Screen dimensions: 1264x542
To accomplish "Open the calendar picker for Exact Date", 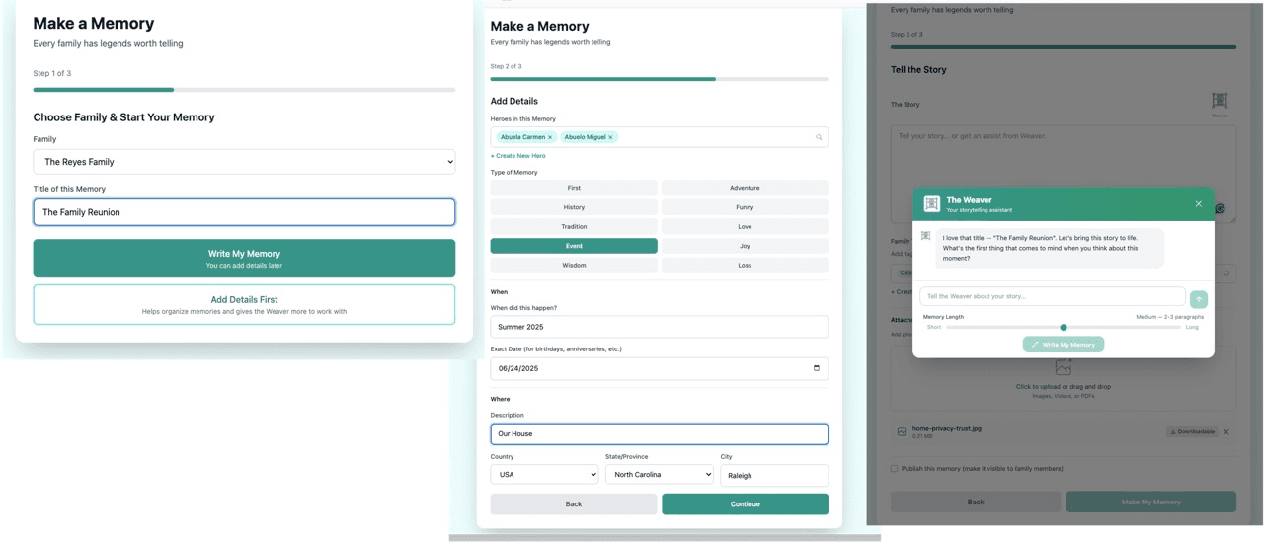I will pyautogui.click(x=816, y=368).
